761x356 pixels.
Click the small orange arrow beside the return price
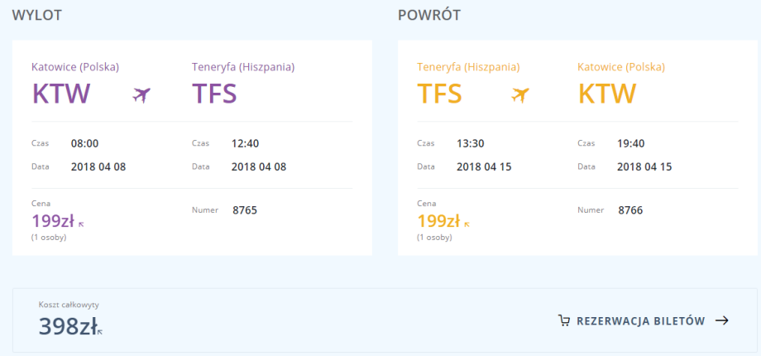(x=467, y=224)
